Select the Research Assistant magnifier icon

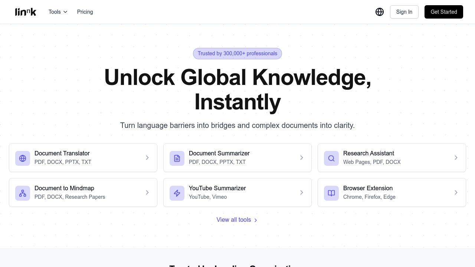331,158
